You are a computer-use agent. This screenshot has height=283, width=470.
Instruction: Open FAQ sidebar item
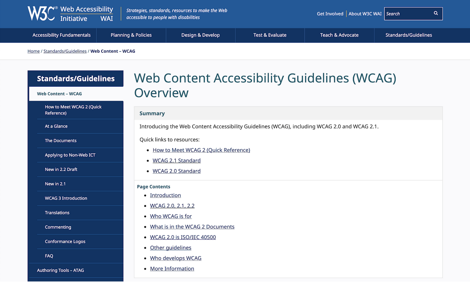80,256
